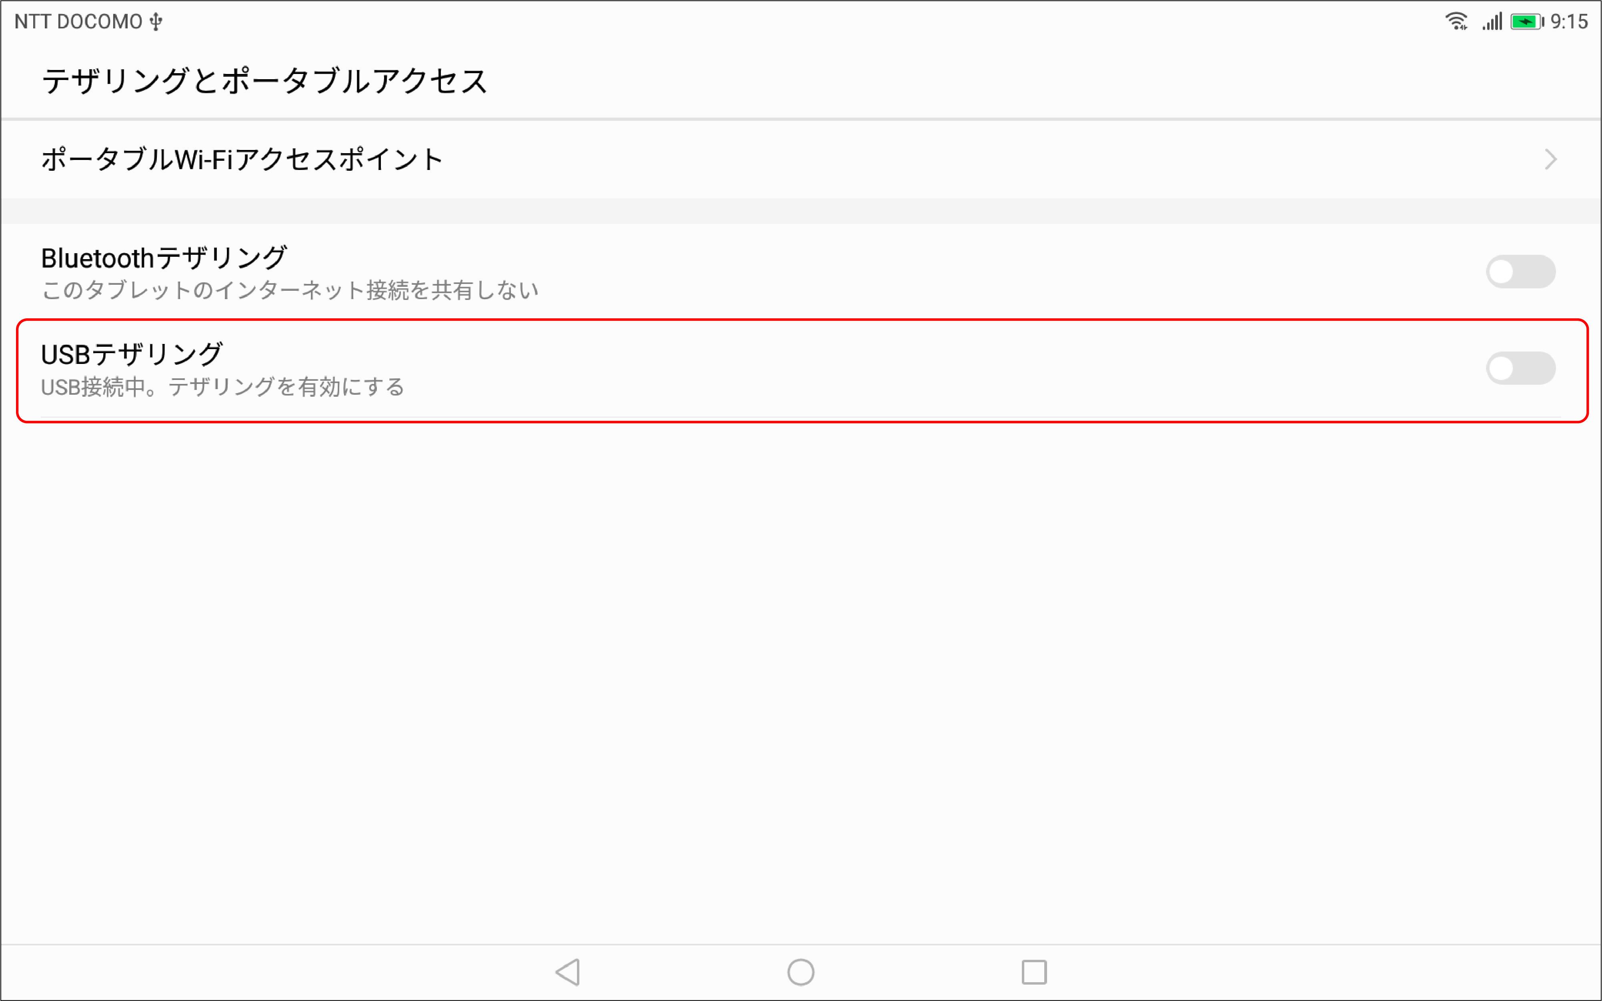
Task: Click empty area below the USBテザリング row
Action: click(x=801, y=662)
